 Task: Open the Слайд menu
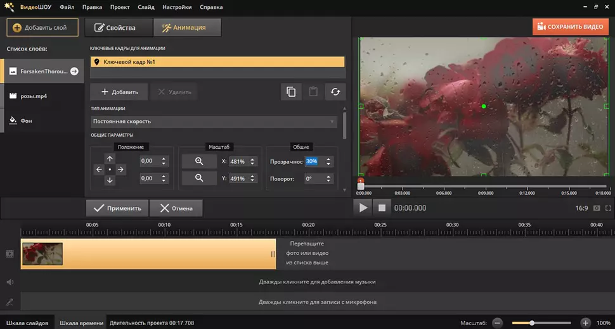tap(146, 7)
